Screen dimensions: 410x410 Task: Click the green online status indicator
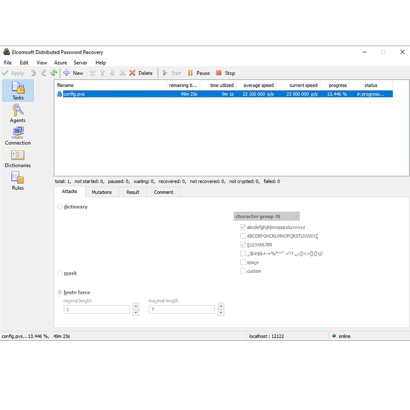[x=334, y=336]
